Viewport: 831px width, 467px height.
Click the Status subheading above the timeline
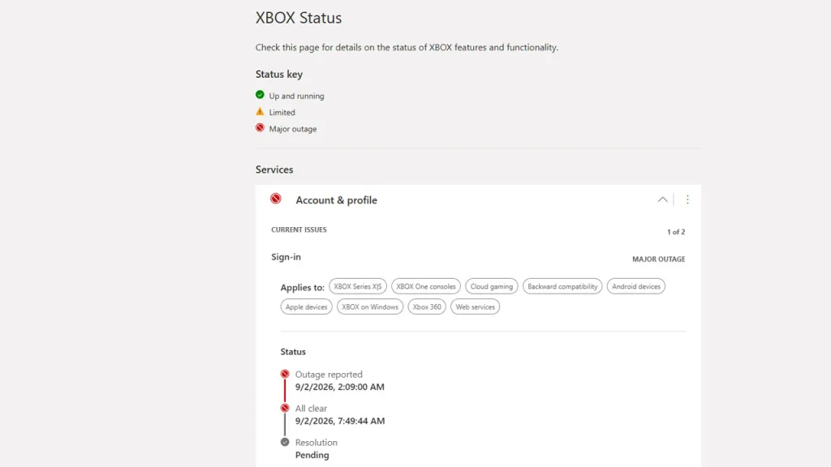[x=292, y=352]
